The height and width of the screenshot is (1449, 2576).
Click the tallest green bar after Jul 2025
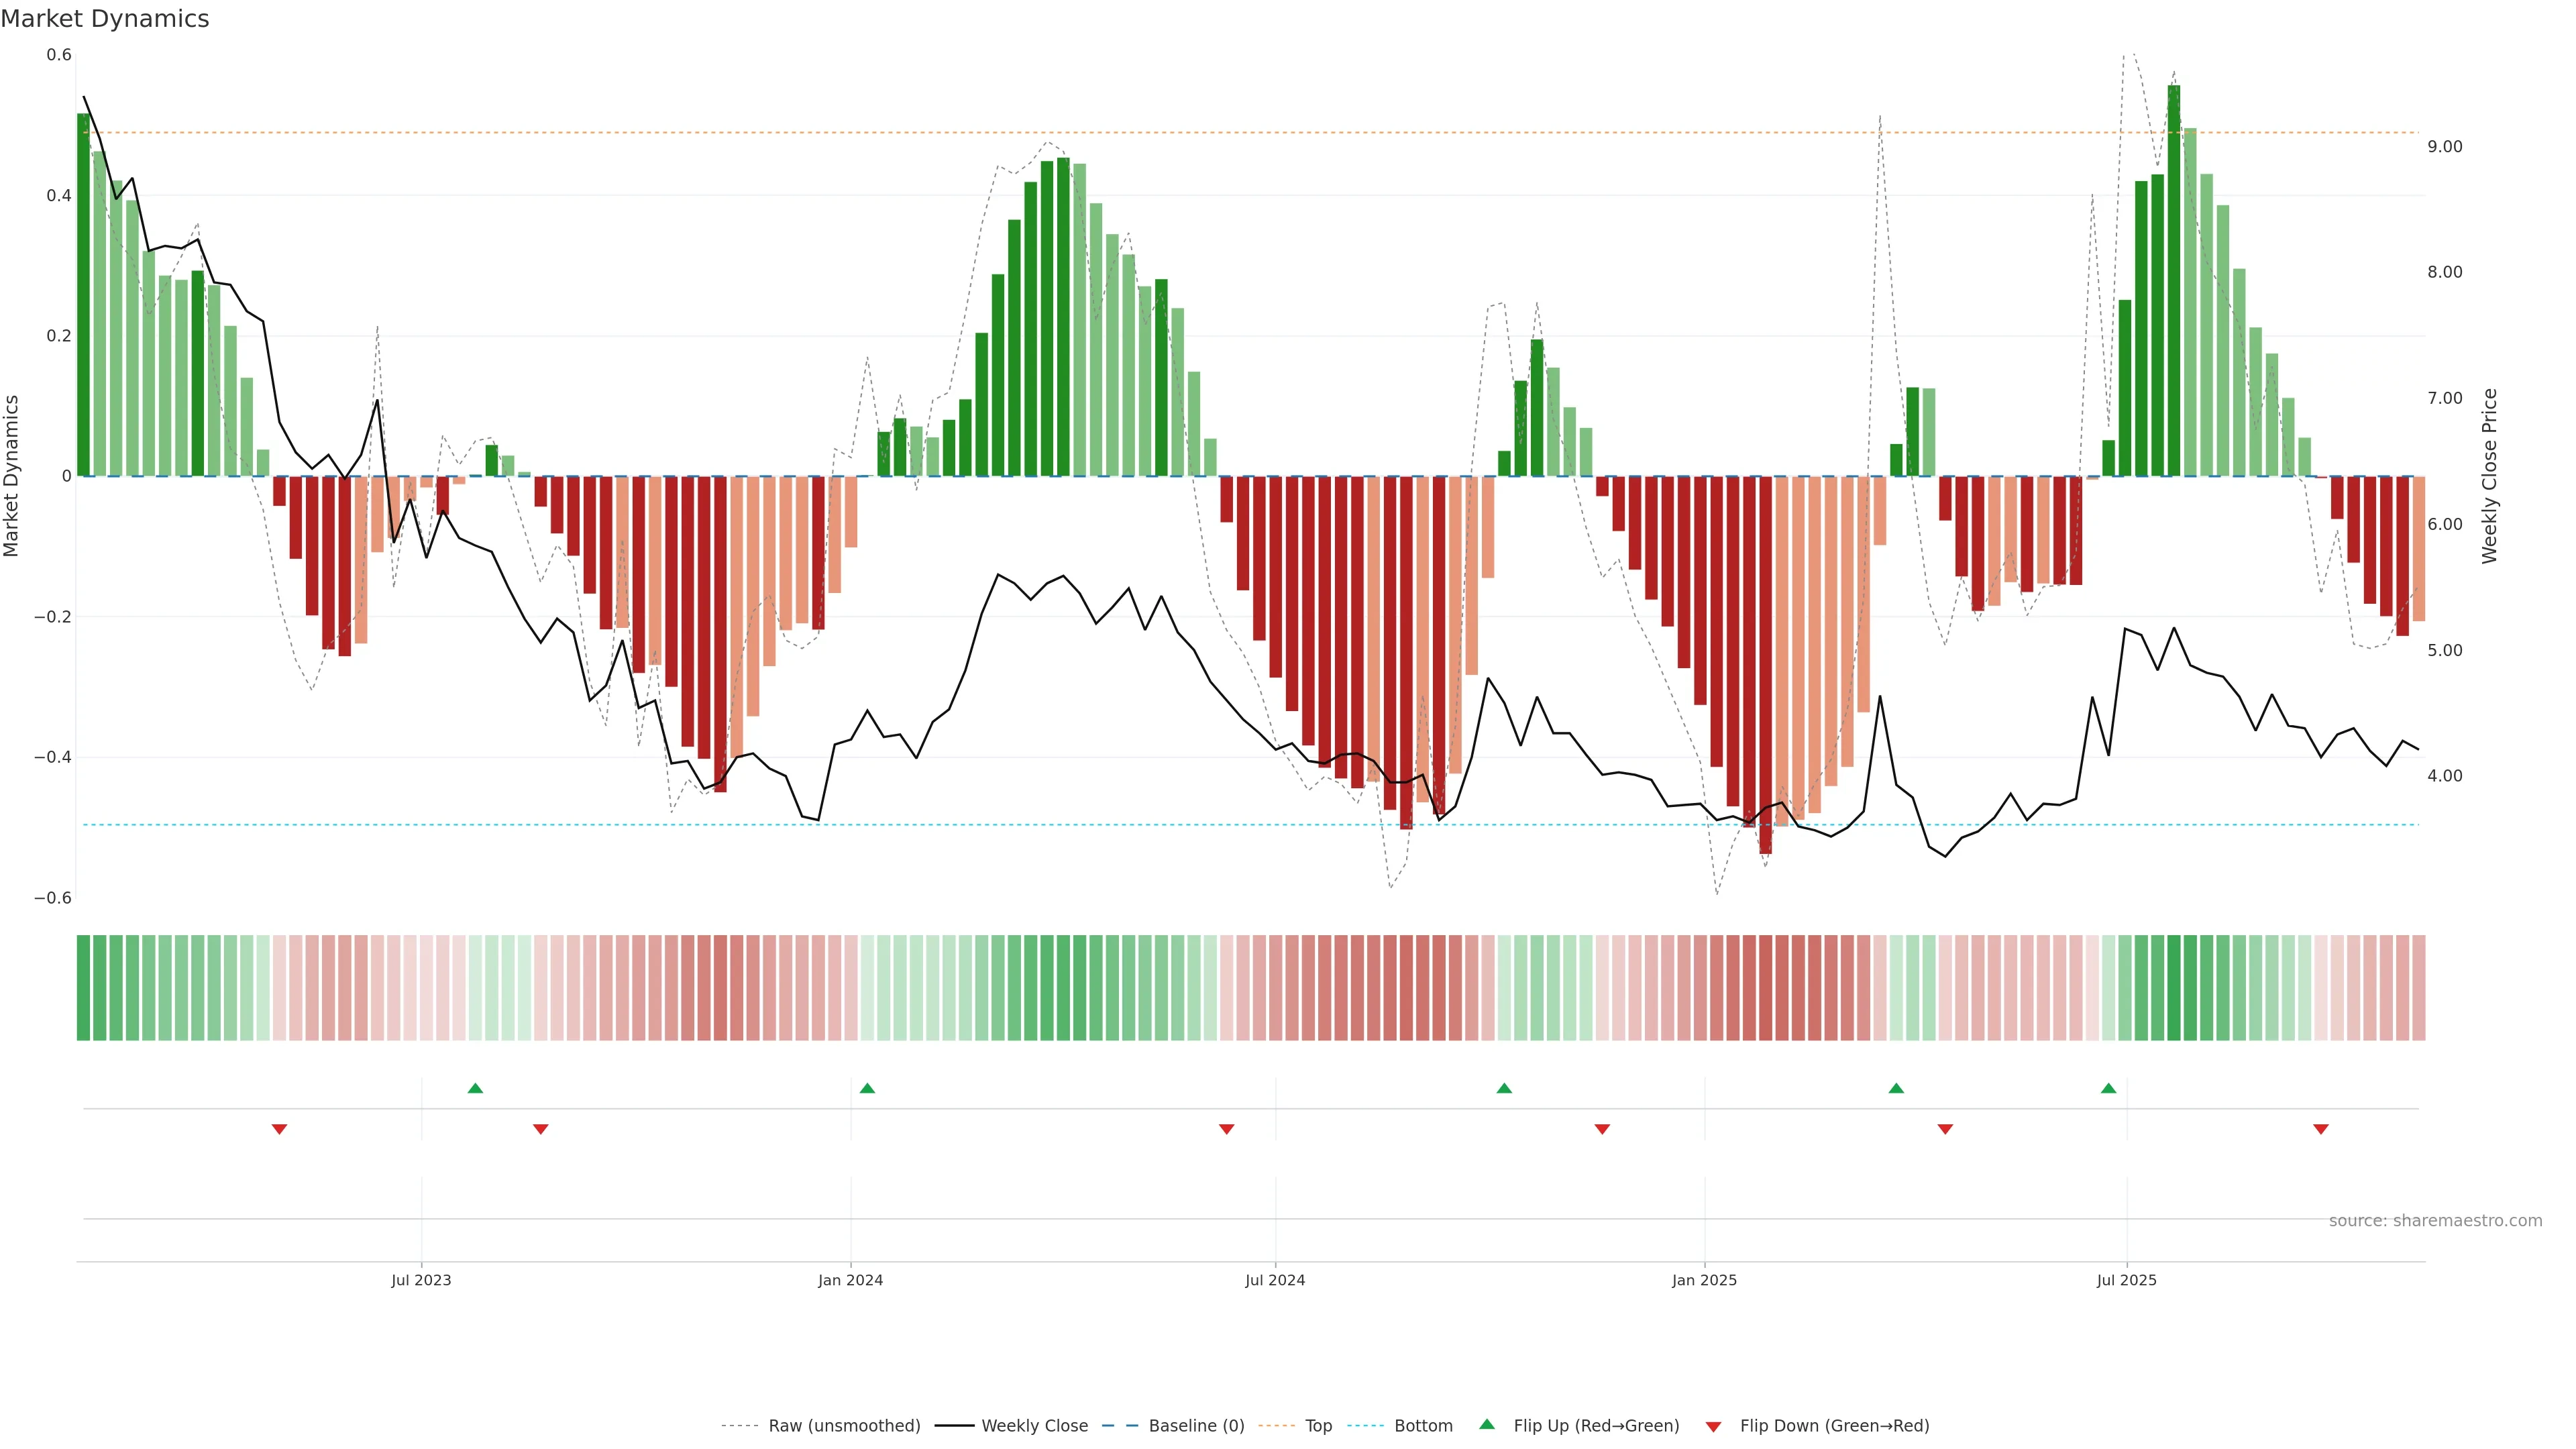(2174, 280)
